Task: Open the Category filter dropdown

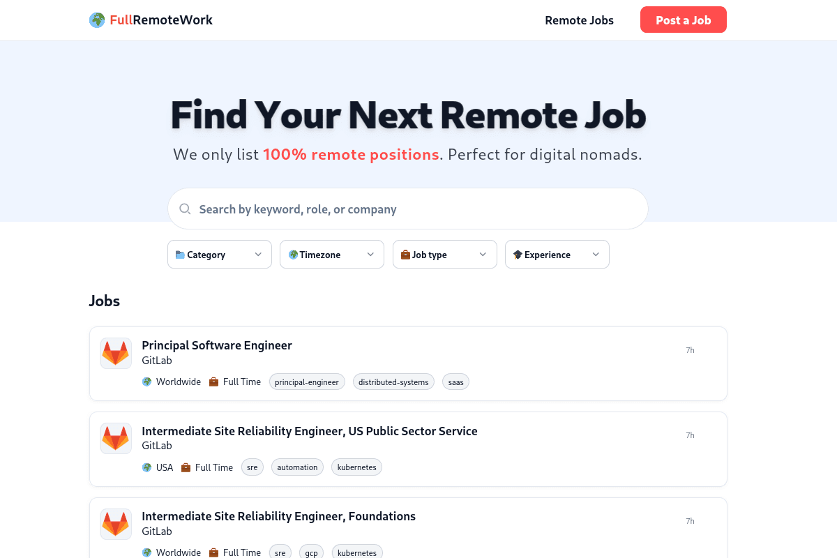Action: tap(219, 254)
